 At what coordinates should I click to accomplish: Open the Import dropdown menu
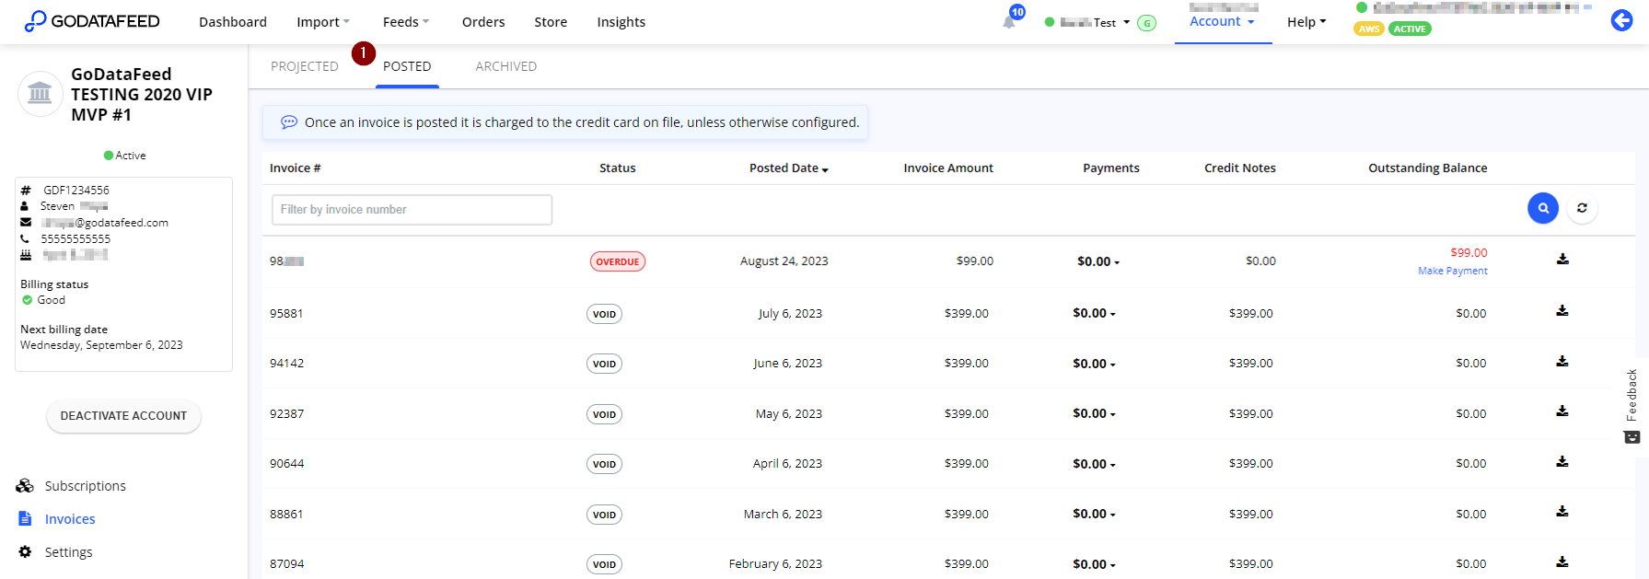[x=322, y=22]
